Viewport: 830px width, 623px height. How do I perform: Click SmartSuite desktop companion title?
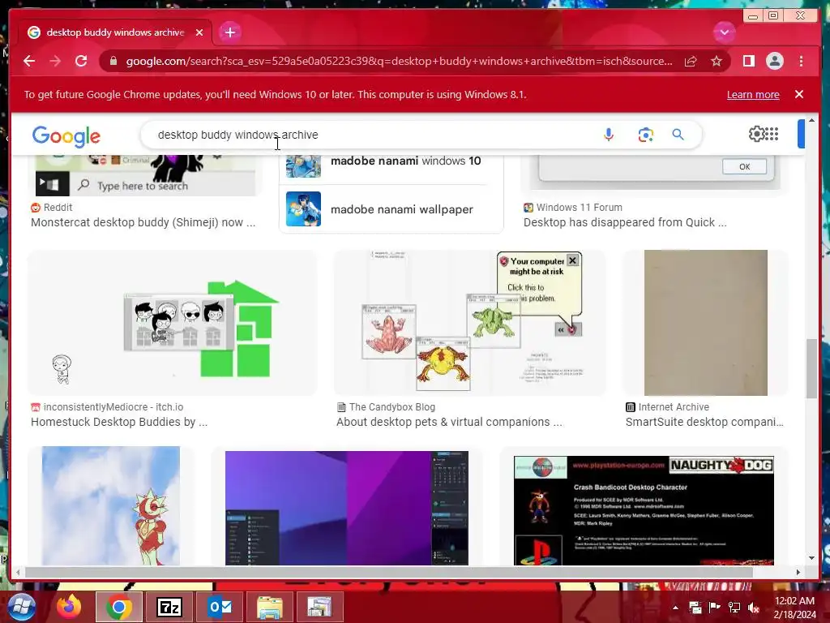[x=704, y=422]
